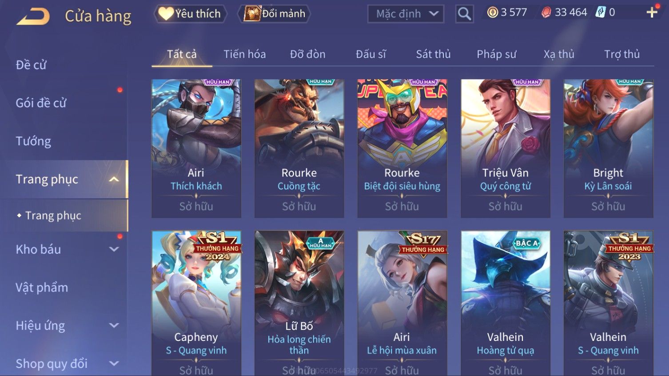Screen dimensions: 669x376
Task: Open the Mặc định sort dropdown
Action: pos(406,14)
